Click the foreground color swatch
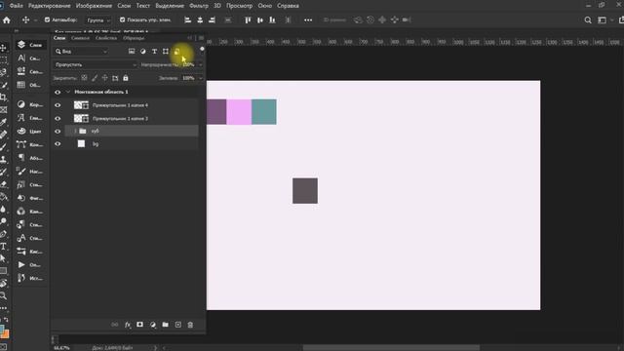Viewport: 624px width, 351px height. [x=2, y=330]
